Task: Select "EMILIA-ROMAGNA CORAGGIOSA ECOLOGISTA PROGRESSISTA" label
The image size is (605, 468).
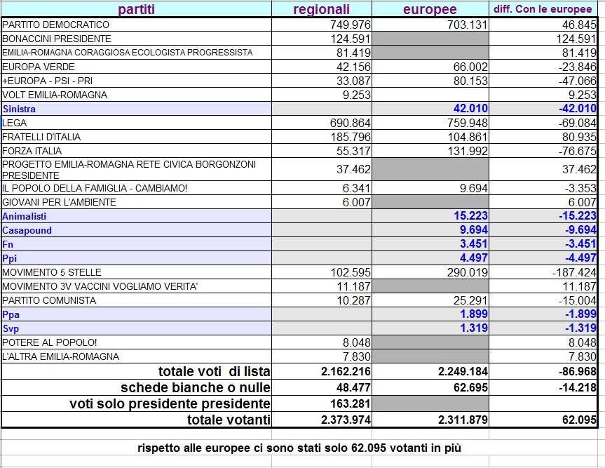Action: [128, 53]
